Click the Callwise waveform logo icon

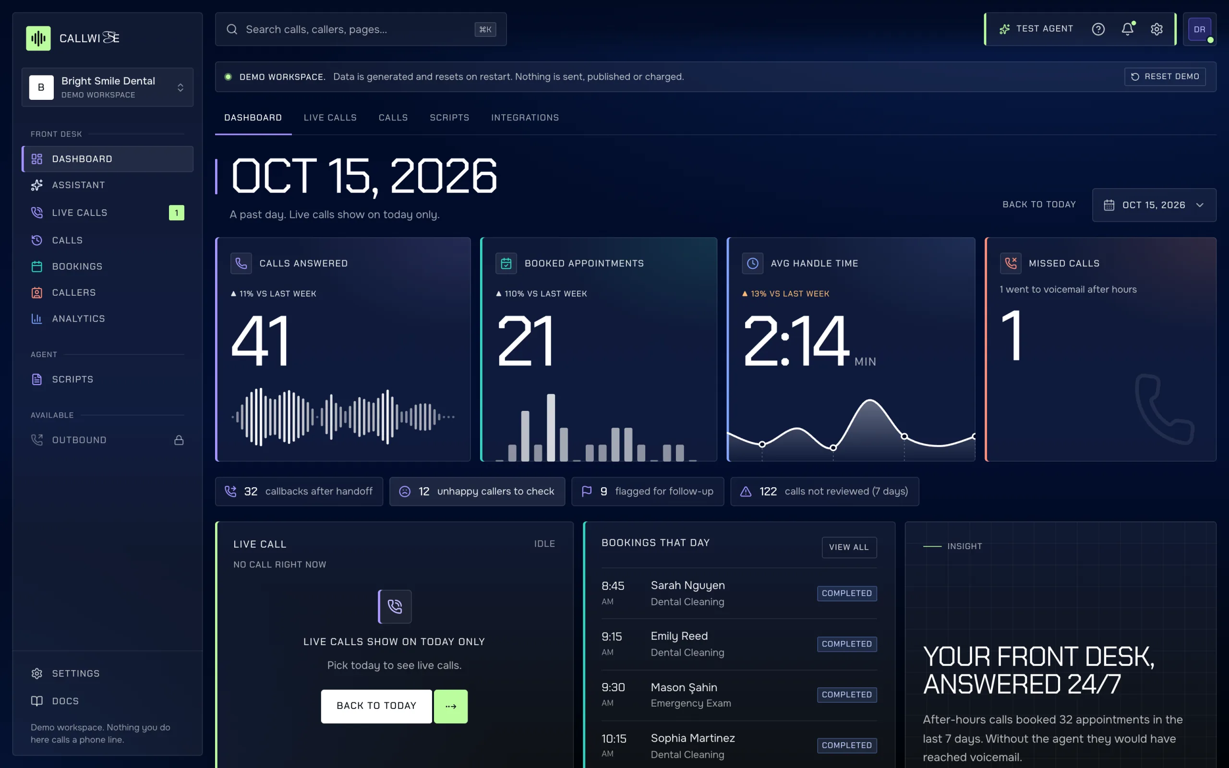pos(38,38)
